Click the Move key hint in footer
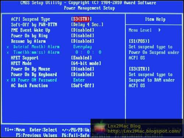Image resolution: width=184 pixels, height=138 pixels. (15, 130)
